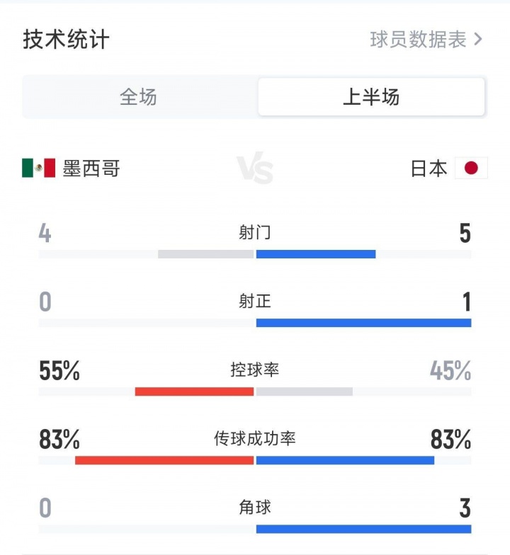The image size is (510, 555).
Task: Click the 传球成功率 stat label
Action: (x=255, y=439)
